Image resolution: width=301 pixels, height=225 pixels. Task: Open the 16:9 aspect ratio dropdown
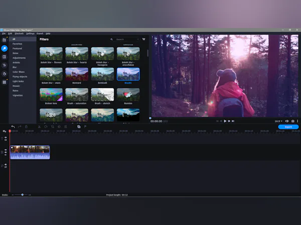tap(278, 121)
